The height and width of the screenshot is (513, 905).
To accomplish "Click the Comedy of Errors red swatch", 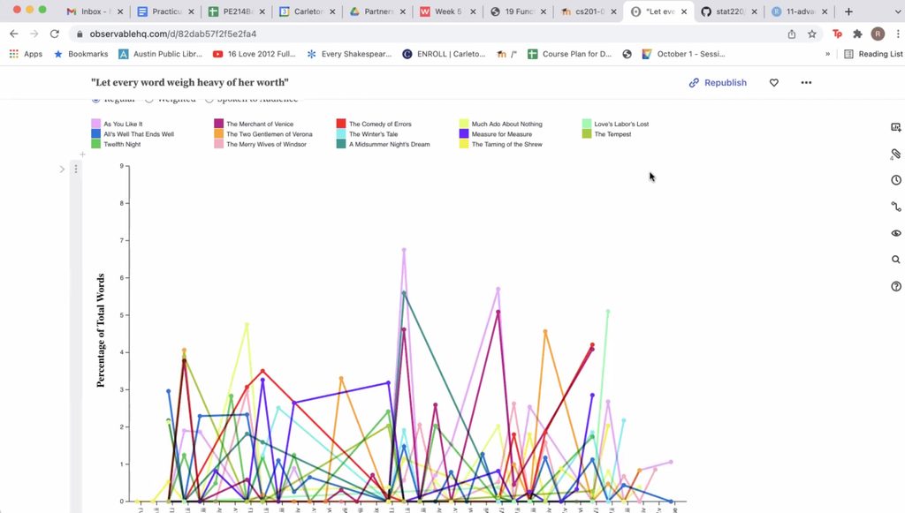I will click(x=341, y=124).
